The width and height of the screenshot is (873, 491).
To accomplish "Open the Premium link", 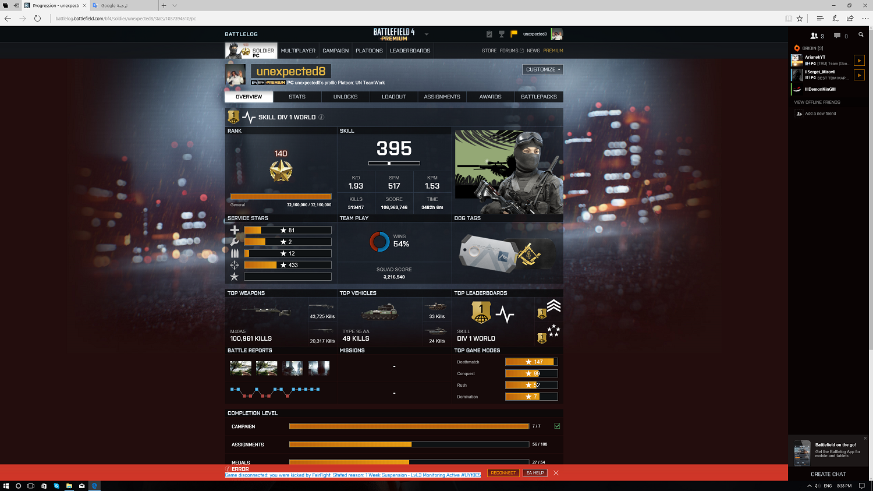I will point(553,51).
